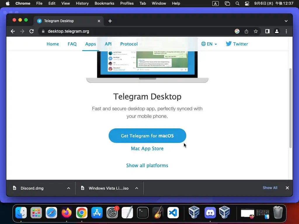Open the Profiles menu
299x224 pixels.
(127, 3)
